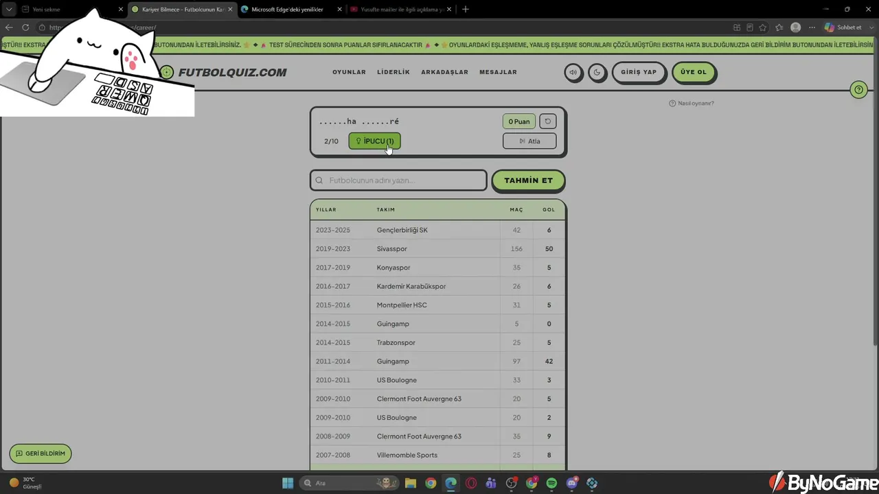Open File Explorer from the taskbar
This screenshot has height=494, width=879.
(410, 483)
